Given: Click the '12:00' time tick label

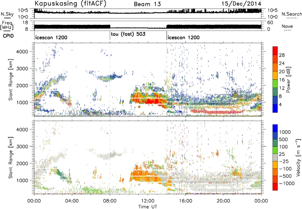Looking at the screenshot, I should pos(148,201).
